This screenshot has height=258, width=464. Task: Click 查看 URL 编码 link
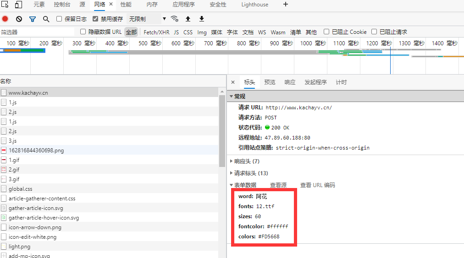(x=318, y=185)
